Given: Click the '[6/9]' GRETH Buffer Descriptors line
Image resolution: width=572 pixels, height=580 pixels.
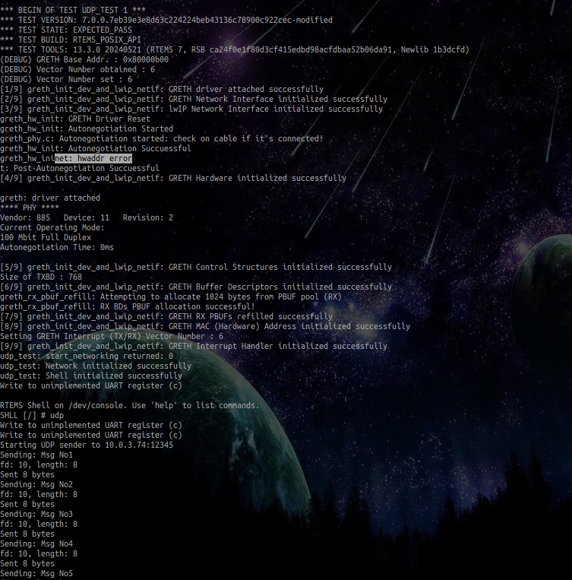Looking at the screenshot, I should (x=196, y=287).
